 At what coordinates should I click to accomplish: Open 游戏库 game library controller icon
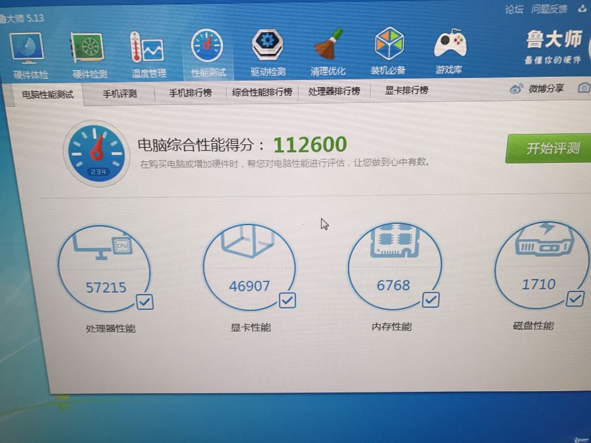(450, 43)
